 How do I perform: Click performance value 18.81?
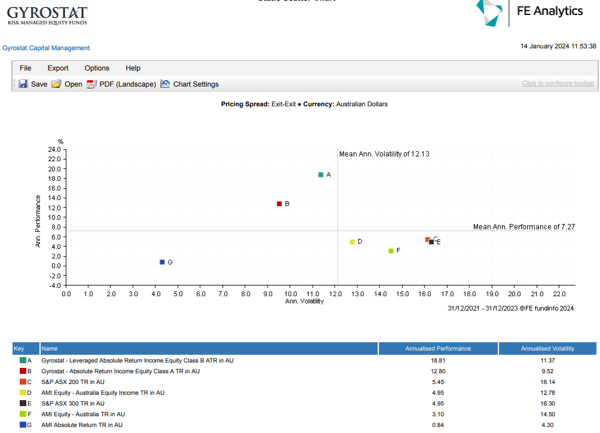[x=438, y=361]
